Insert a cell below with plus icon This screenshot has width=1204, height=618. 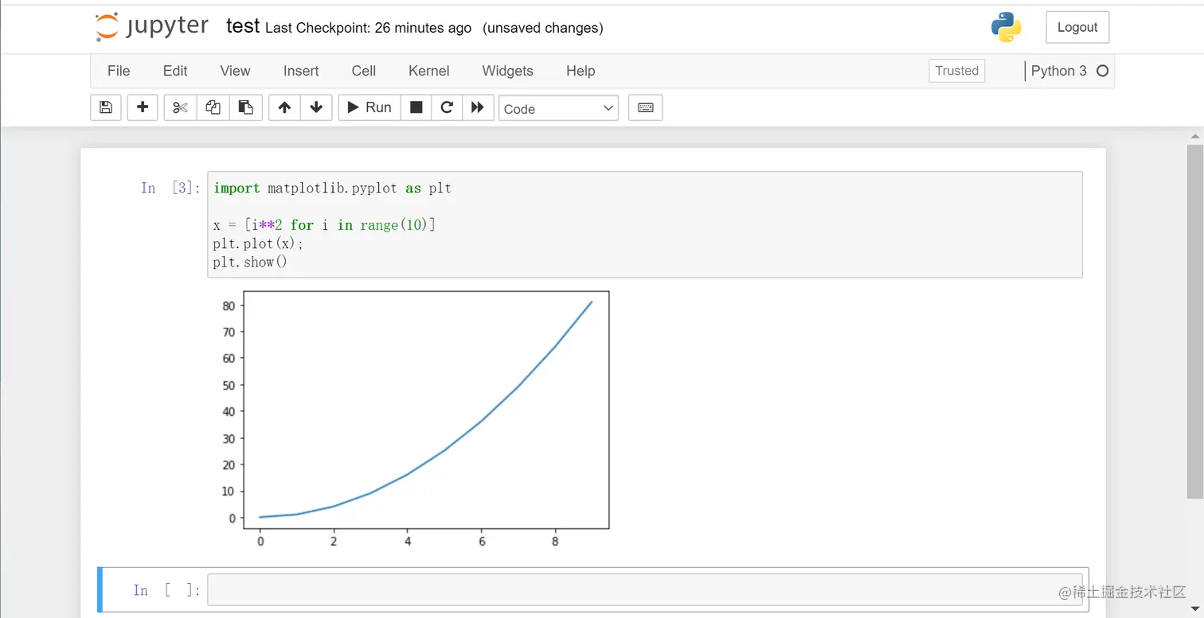[143, 107]
